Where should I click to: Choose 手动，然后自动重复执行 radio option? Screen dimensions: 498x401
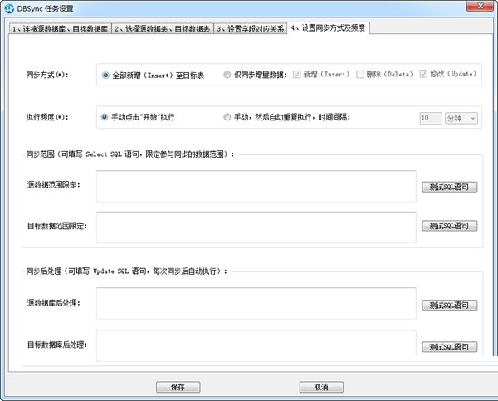click(227, 118)
